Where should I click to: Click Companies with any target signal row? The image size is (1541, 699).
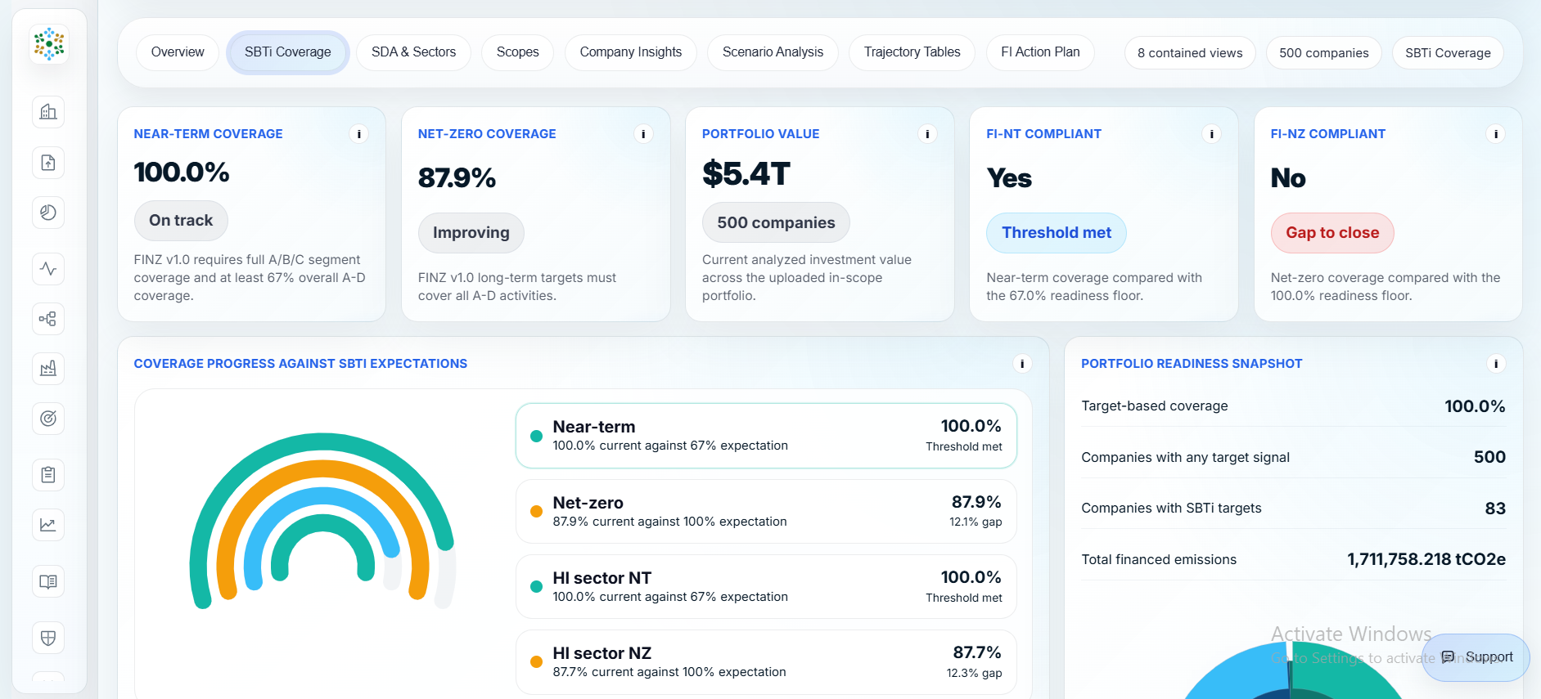(1293, 458)
